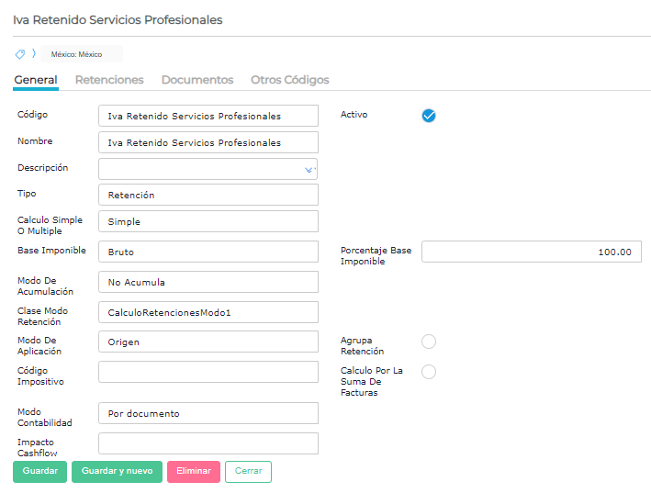Click the Porcentaje Base Imponible field
The height and width of the screenshot is (493, 651).
pyautogui.click(x=531, y=252)
